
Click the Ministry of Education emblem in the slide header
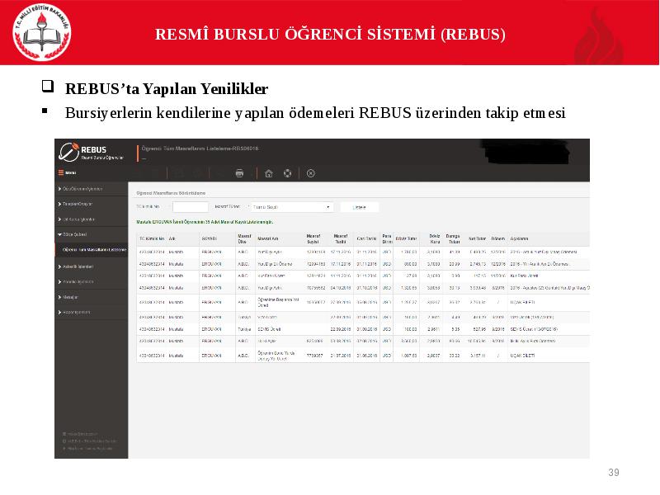pos(42,33)
